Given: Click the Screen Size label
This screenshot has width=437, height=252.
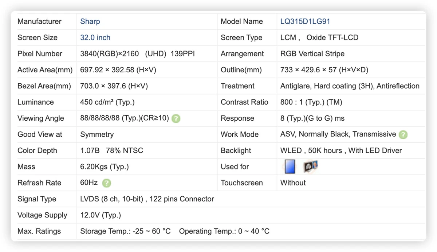Looking at the screenshot, I should (38, 37).
